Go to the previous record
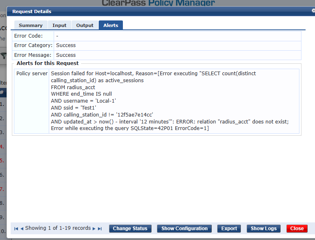The image size is (315, 240). point(22,229)
